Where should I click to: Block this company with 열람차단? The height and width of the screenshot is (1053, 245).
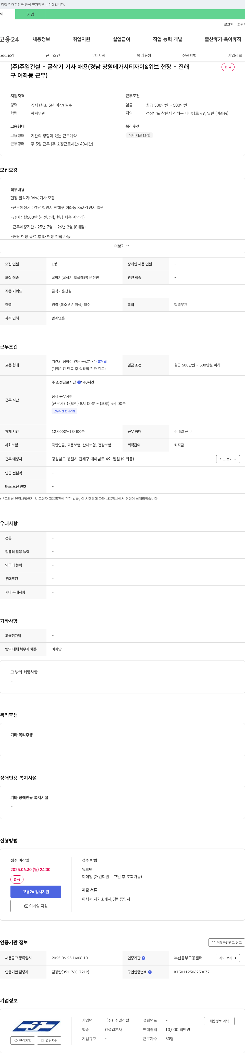pos(49,1040)
